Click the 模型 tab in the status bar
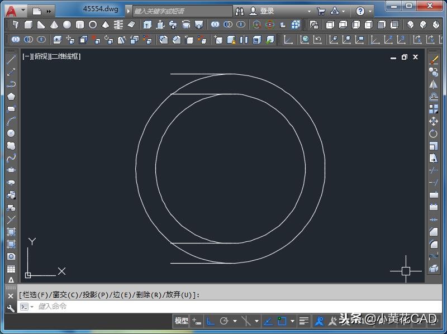The image size is (447, 334). point(180,321)
